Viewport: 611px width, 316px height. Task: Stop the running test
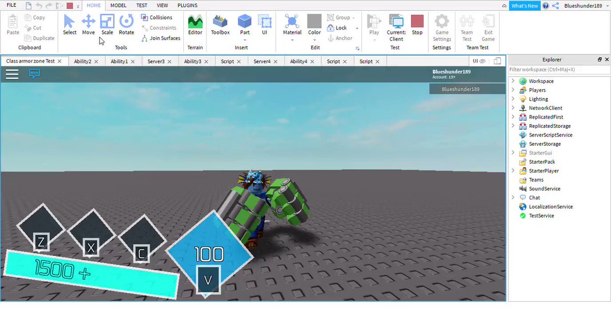[x=417, y=24]
